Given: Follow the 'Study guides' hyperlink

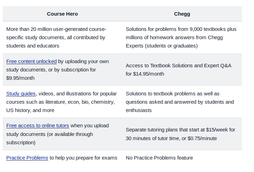Looking at the screenshot, I should 21,94.
